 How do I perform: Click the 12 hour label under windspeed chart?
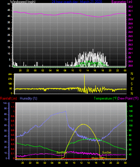tap(80, 70)
